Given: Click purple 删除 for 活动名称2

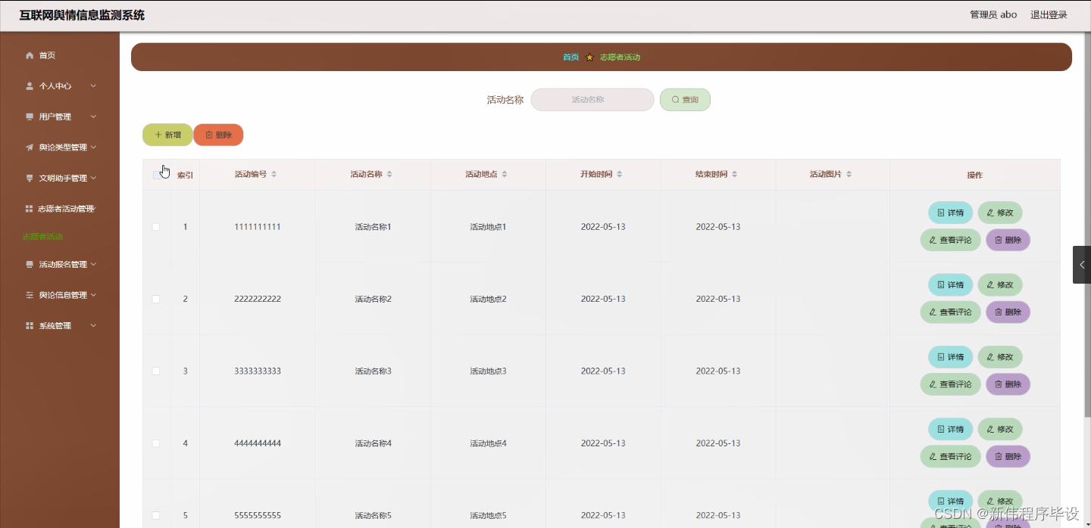Looking at the screenshot, I should point(1008,312).
